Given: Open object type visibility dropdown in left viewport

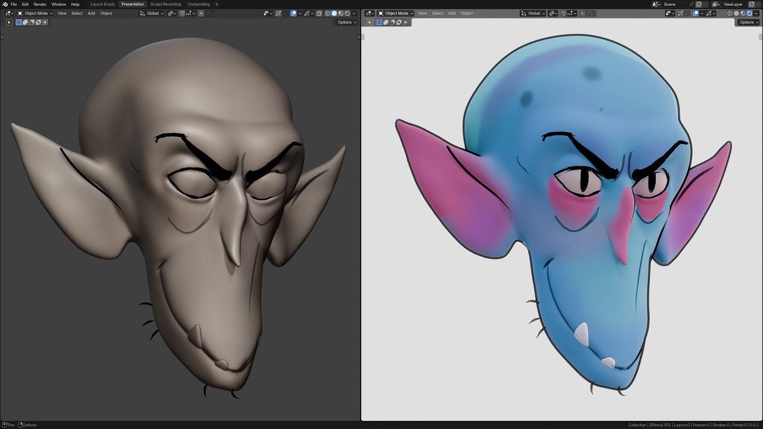Looking at the screenshot, I should [268, 13].
